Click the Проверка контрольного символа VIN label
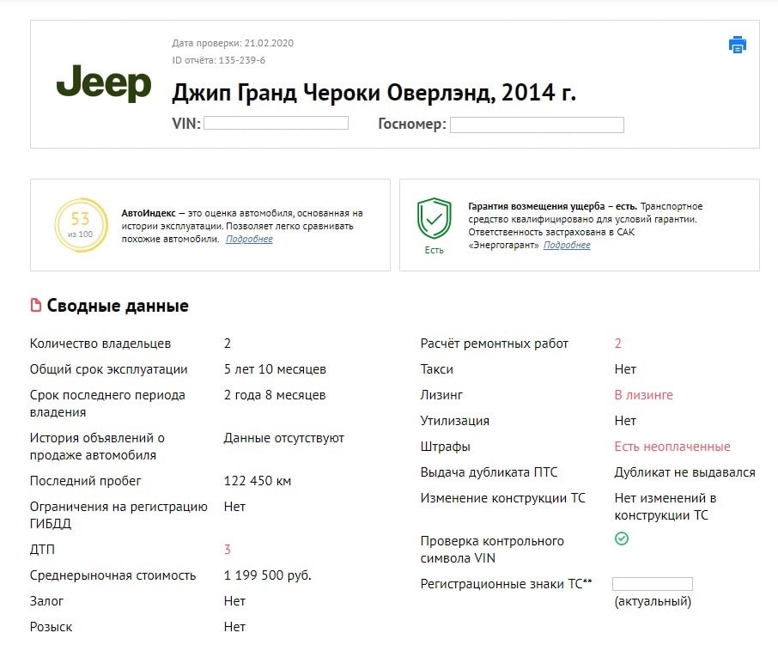The image size is (778, 651). [492, 550]
